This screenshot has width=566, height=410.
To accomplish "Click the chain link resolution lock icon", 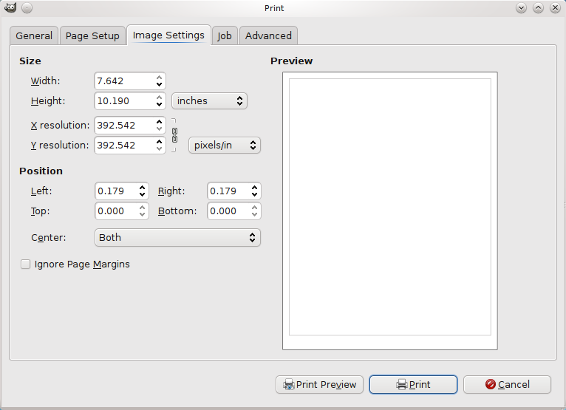I will point(175,135).
